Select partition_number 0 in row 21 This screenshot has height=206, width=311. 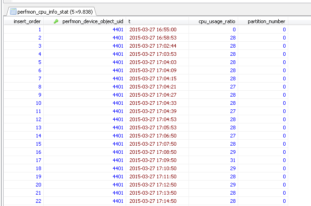(263, 193)
